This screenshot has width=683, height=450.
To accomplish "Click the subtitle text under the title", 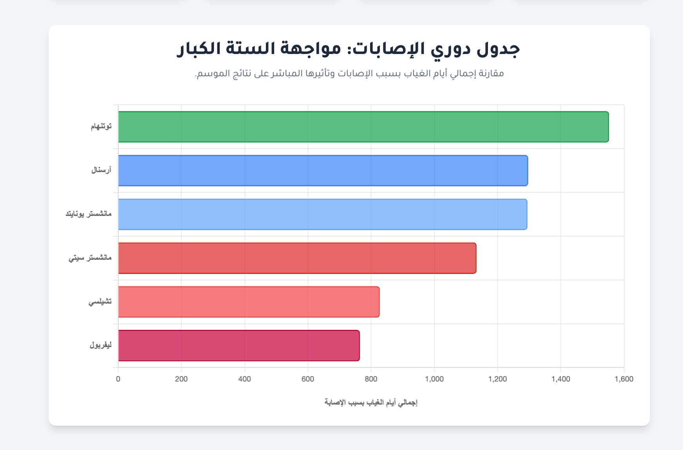I will coord(349,74).
